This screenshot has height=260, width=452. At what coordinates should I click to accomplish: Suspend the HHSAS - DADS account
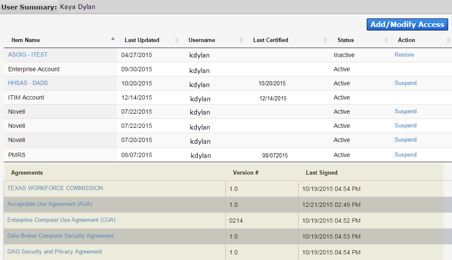click(x=406, y=83)
